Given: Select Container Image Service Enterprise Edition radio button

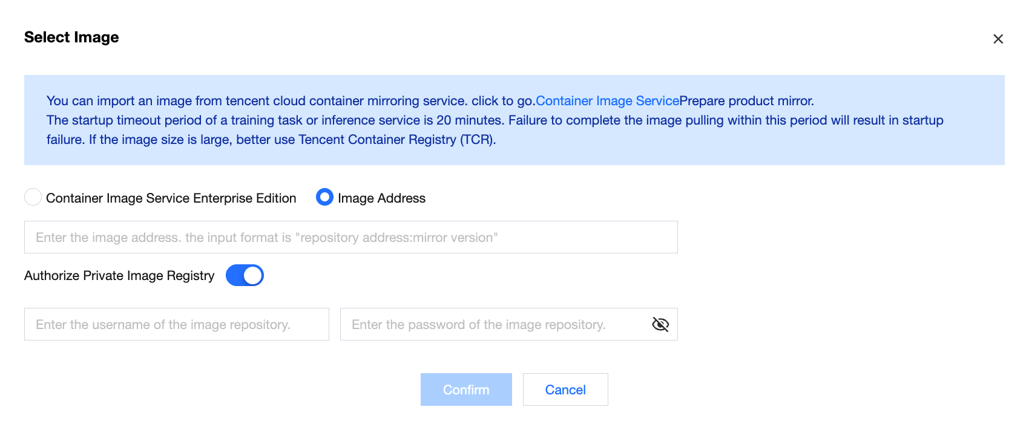Looking at the screenshot, I should (33, 197).
